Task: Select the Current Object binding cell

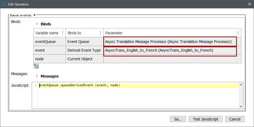Action: [84, 59]
